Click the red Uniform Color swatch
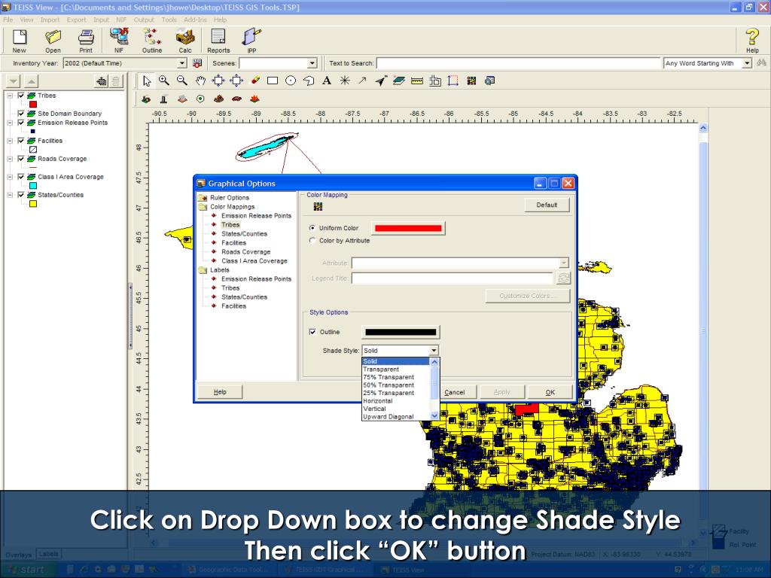Screen dimensions: 771x578 click(x=407, y=228)
